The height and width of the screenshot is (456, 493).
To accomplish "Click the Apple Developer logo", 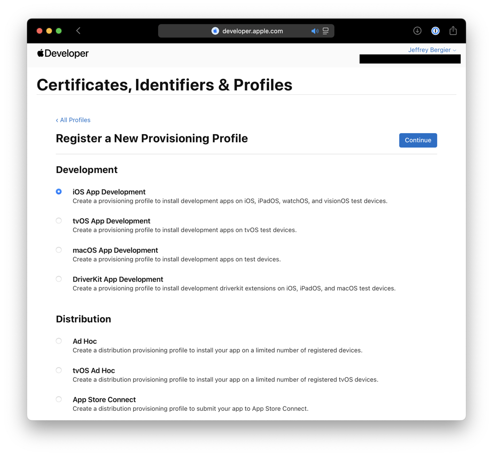I will tap(63, 53).
